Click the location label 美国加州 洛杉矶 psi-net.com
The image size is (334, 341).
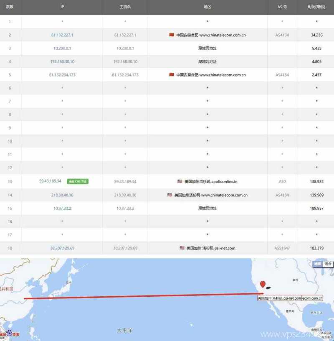tap(280, 298)
